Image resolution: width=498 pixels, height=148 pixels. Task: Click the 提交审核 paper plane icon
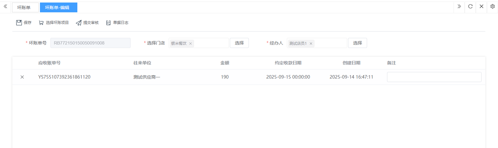coord(79,23)
